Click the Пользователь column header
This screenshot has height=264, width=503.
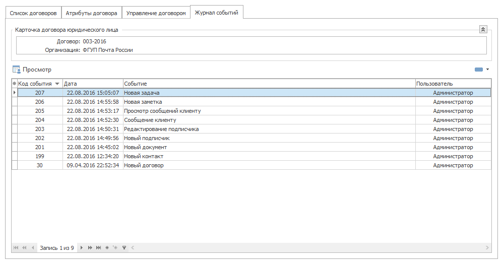(x=453, y=84)
